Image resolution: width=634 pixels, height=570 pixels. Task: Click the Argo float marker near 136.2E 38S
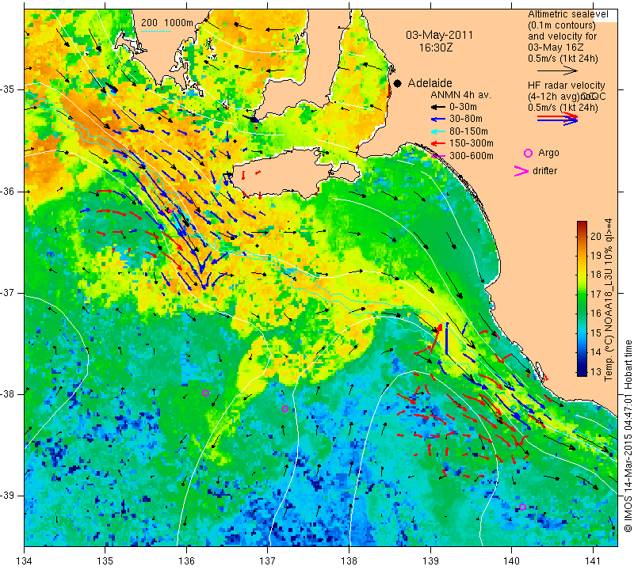tap(205, 393)
